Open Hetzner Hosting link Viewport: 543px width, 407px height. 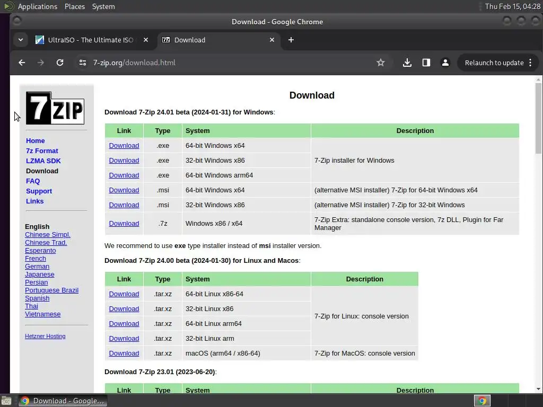[x=45, y=336]
